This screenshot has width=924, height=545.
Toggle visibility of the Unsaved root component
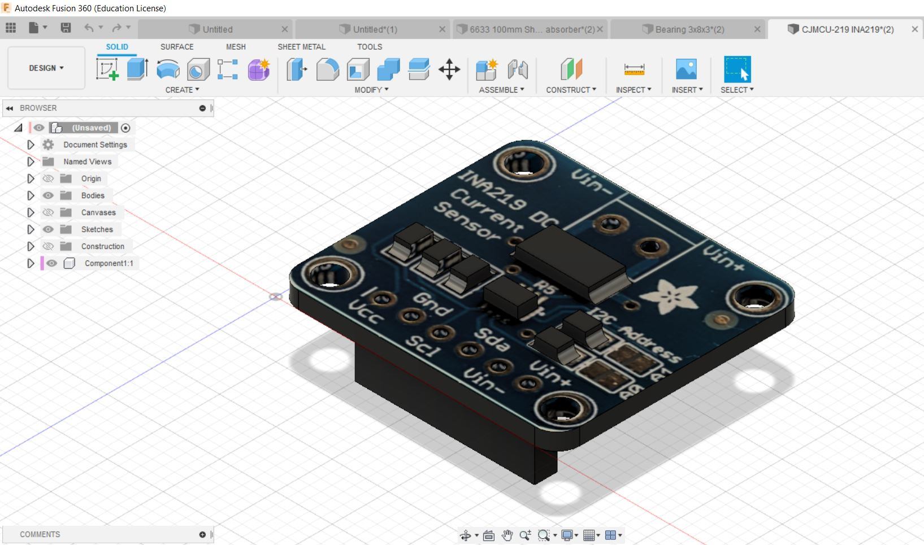point(38,128)
